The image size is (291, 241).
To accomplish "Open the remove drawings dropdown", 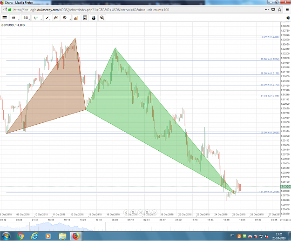I will click(x=66, y=18).
